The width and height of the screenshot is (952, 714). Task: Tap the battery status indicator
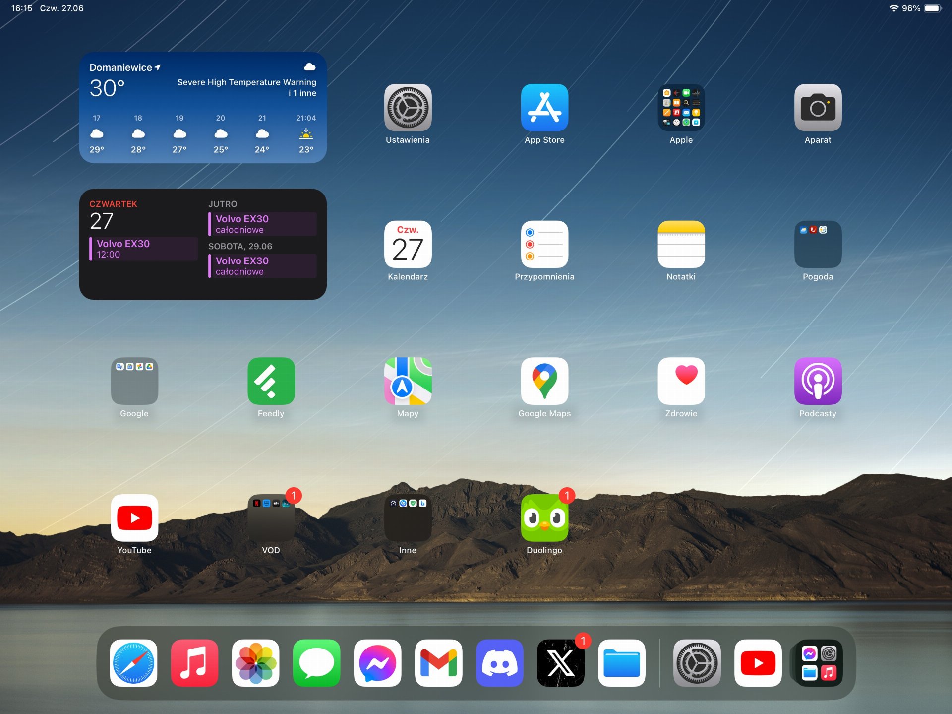[932, 8]
